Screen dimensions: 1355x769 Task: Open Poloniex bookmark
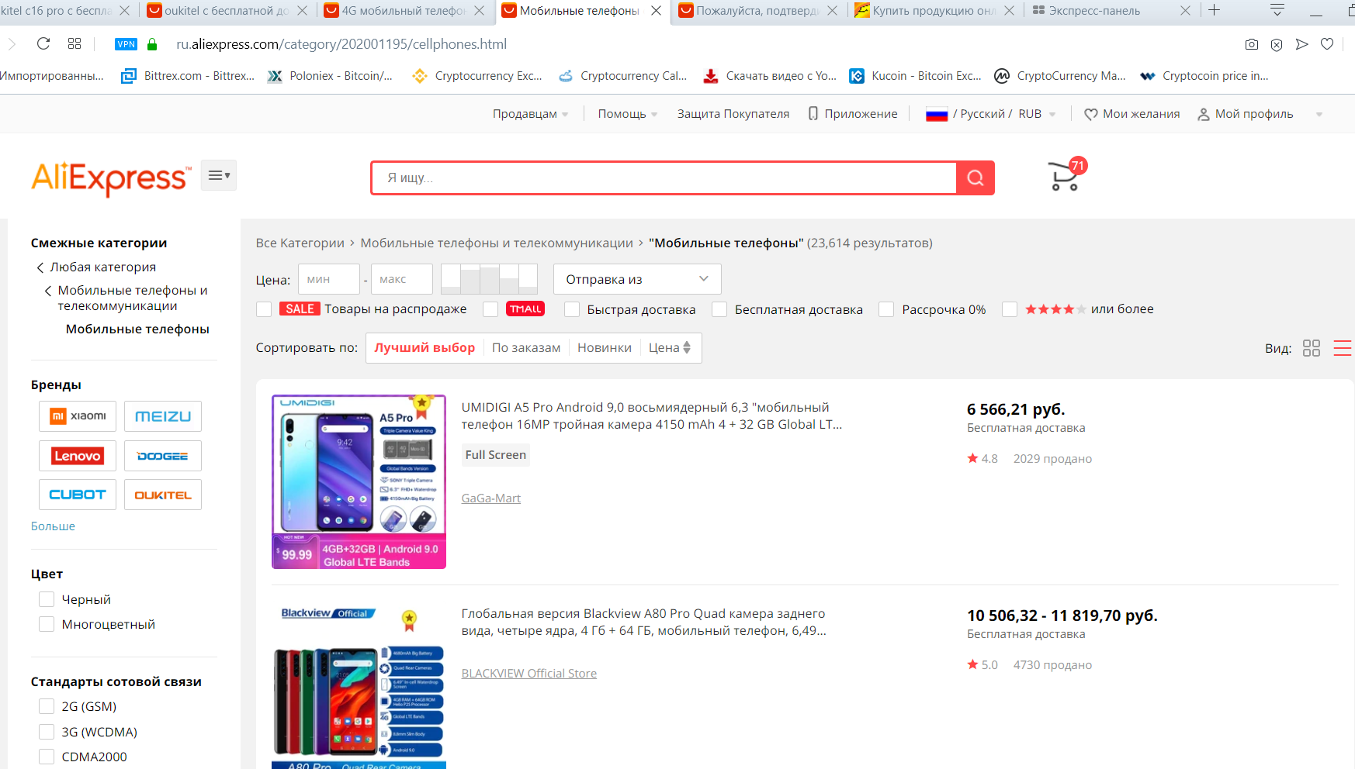tap(330, 76)
